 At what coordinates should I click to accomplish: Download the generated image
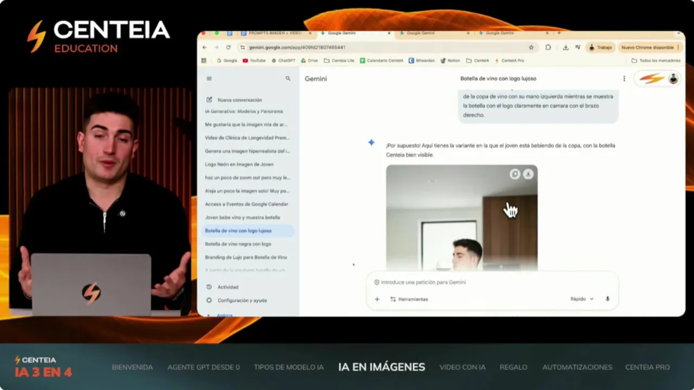point(528,174)
